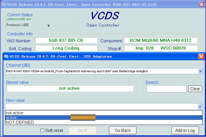
Task: Click the VCDS icon in Adaptation title bar
Action: (x=6, y=56)
